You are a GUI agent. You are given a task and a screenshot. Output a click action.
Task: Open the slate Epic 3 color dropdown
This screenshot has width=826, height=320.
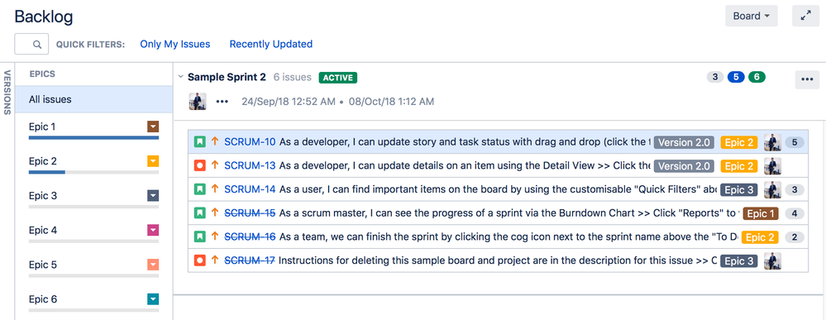pyautogui.click(x=153, y=196)
